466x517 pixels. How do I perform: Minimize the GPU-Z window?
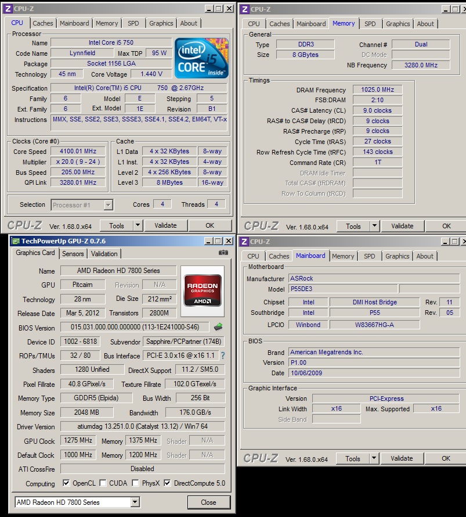tap(208, 241)
